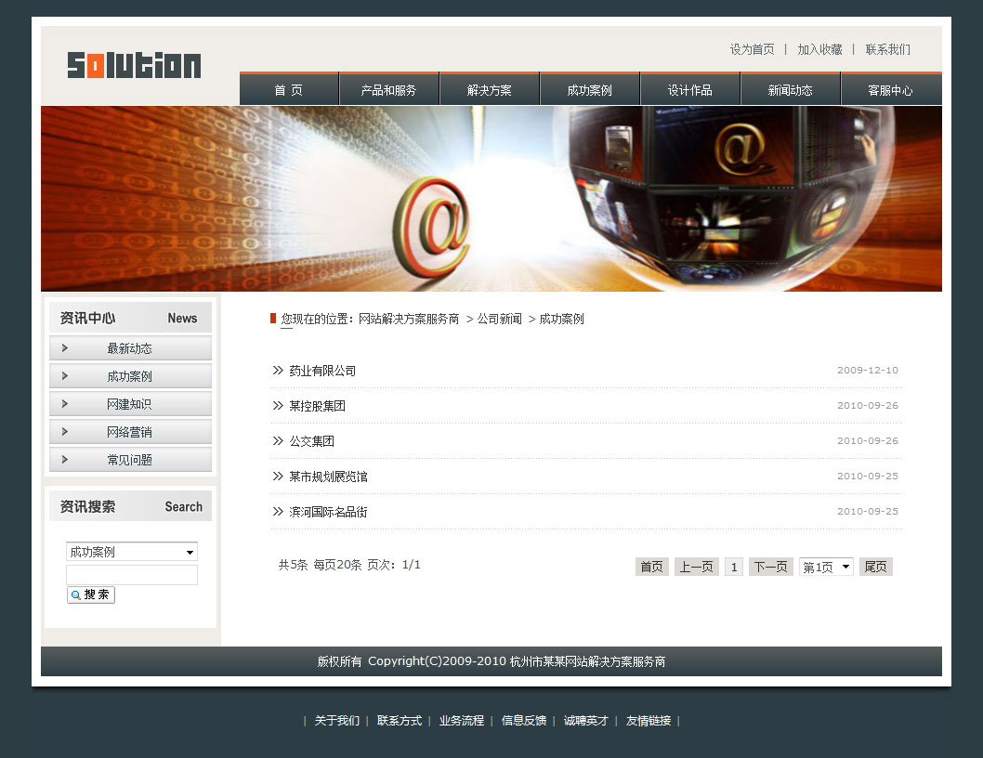Click the search keyword input field
The height and width of the screenshot is (758, 983).
click(132, 575)
